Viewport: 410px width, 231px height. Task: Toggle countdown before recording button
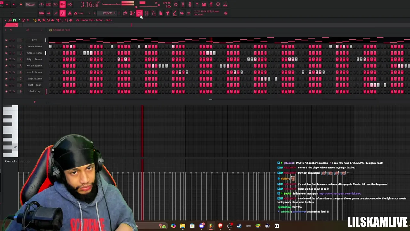pyautogui.click(x=55, y=4)
